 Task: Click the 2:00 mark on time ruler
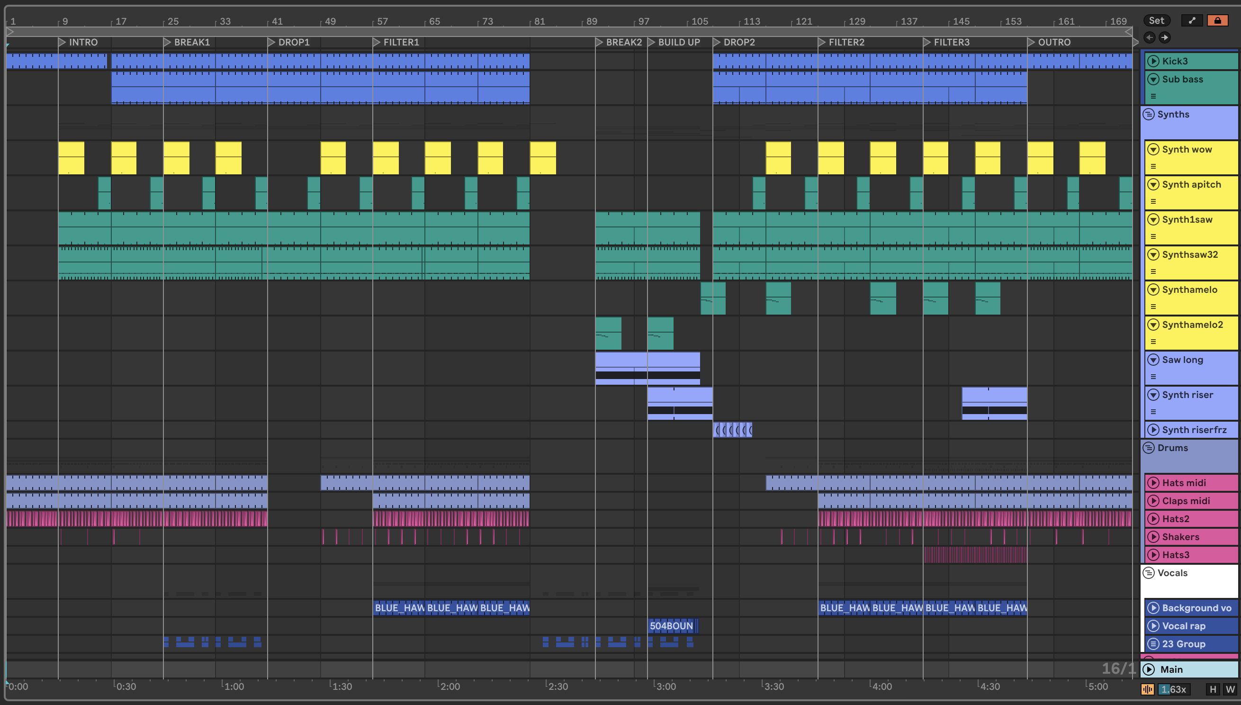point(450,686)
